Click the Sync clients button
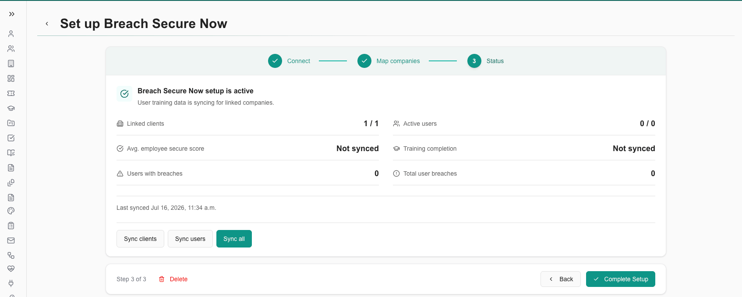The width and height of the screenshot is (742, 297). [x=140, y=239]
